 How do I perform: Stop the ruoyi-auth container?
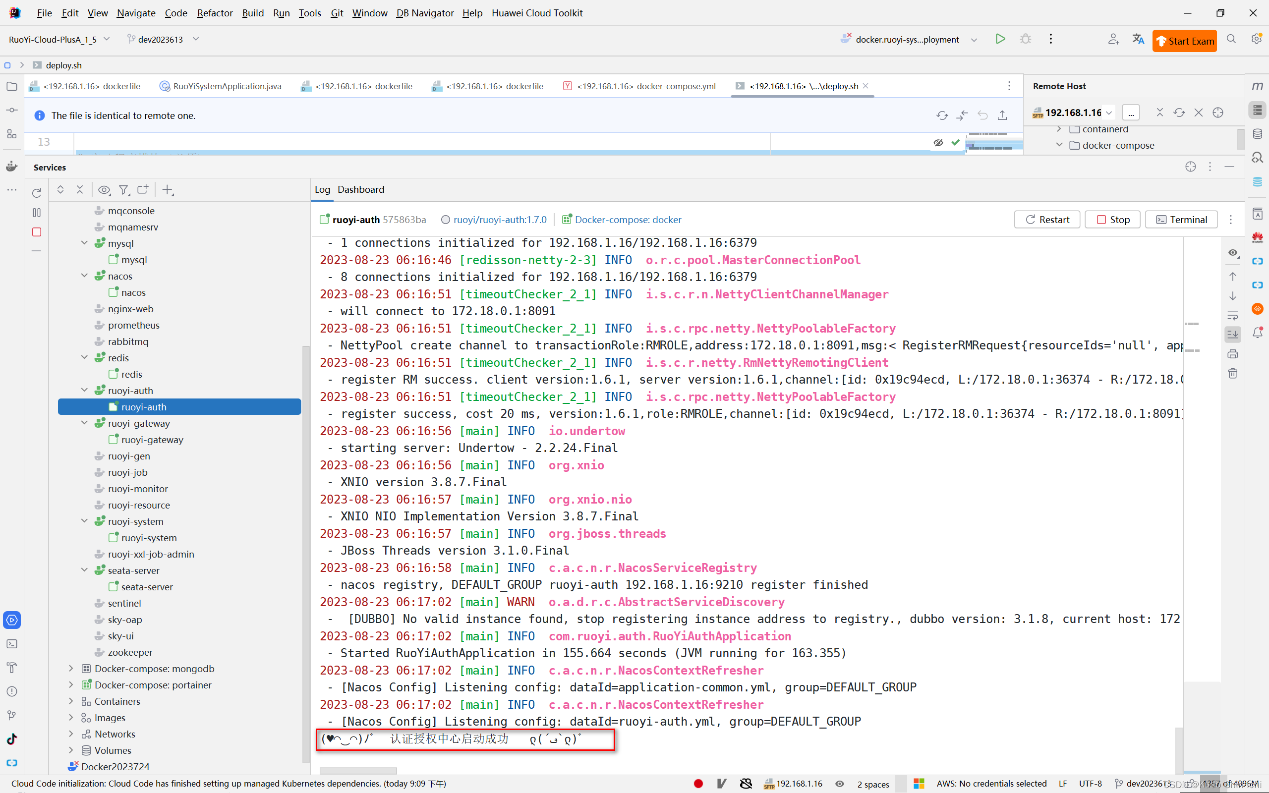pyautogui.click(x=1112, y=219)
